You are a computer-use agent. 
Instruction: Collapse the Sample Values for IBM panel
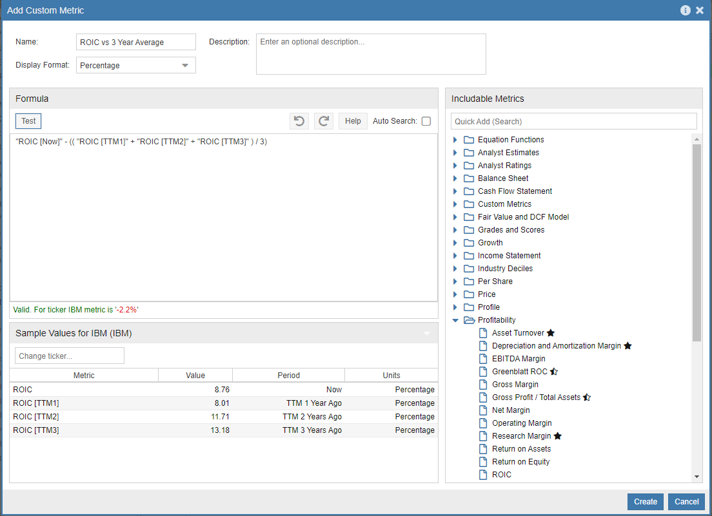pos(426,333)
